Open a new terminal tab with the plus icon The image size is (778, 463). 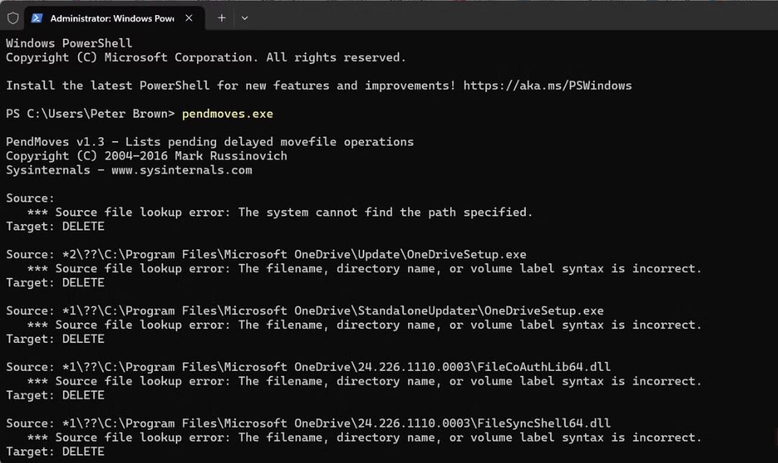pos(221,17)
